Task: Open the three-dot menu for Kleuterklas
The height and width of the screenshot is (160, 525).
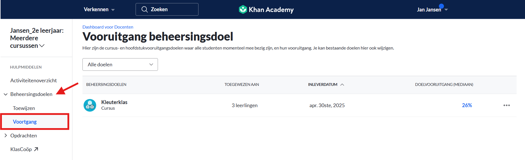Action: coord(507,105)
